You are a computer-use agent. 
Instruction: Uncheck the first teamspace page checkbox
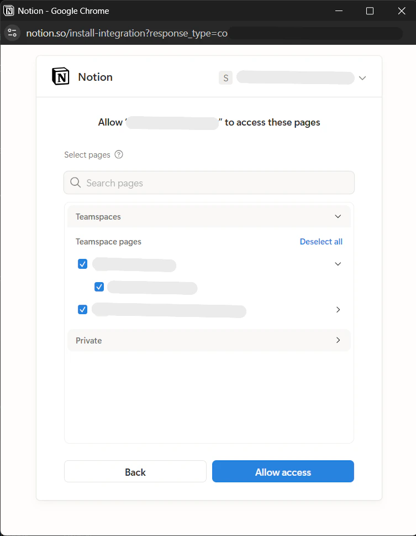[83, 264]
